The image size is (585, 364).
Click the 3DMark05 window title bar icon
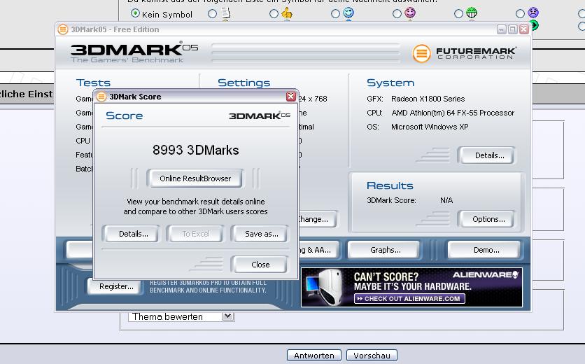click(63, 29)
